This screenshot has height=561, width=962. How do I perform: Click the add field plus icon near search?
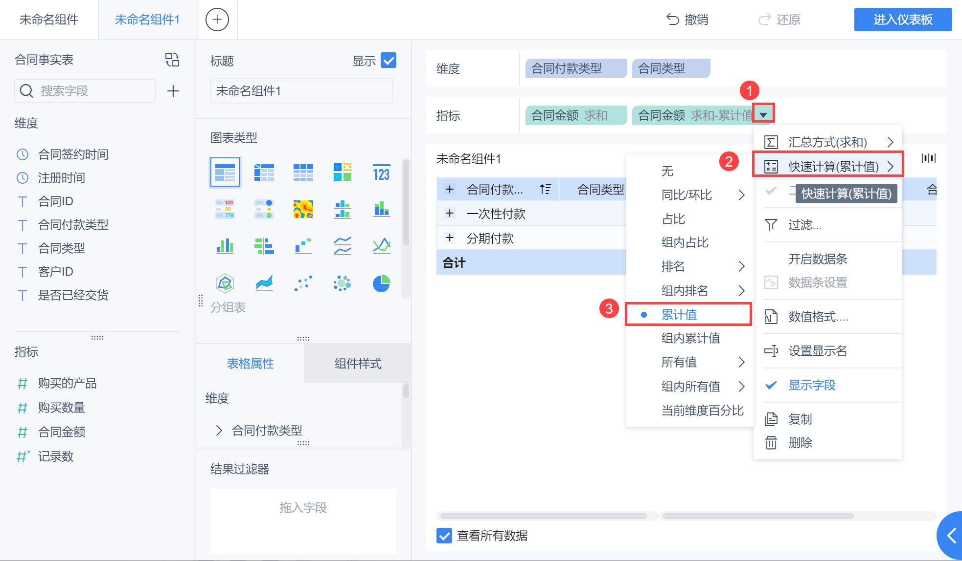(x=173, y=91)
